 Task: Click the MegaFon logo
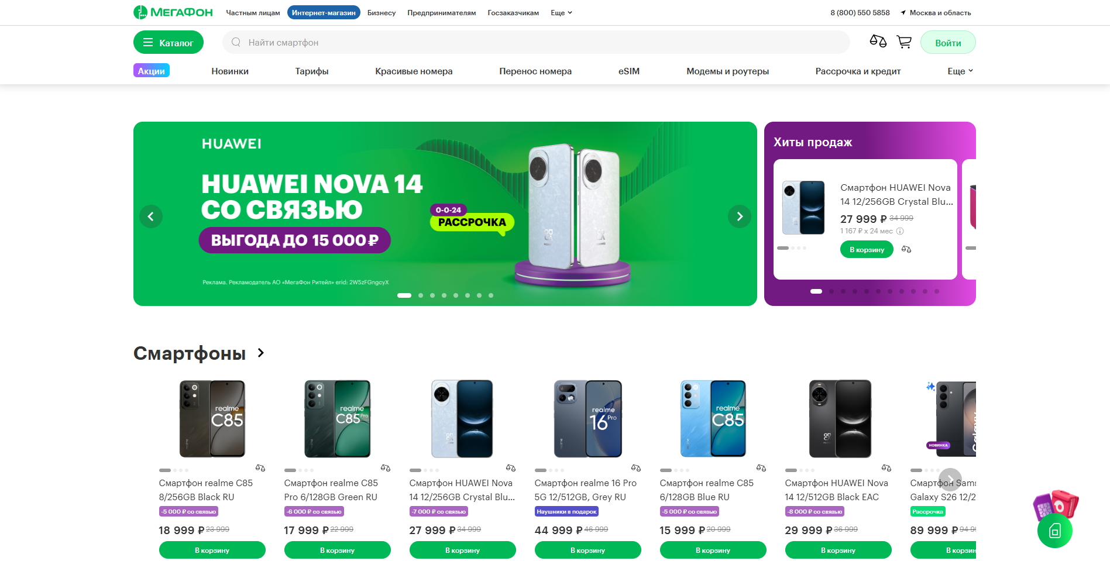pyautogui.click(x=173, y=12)
